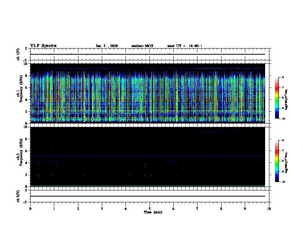Viewport: 303px width, 234px height.
Task: Click the "6" kHz tick on ch.1 frequency axis
Action: coord(26,88)
